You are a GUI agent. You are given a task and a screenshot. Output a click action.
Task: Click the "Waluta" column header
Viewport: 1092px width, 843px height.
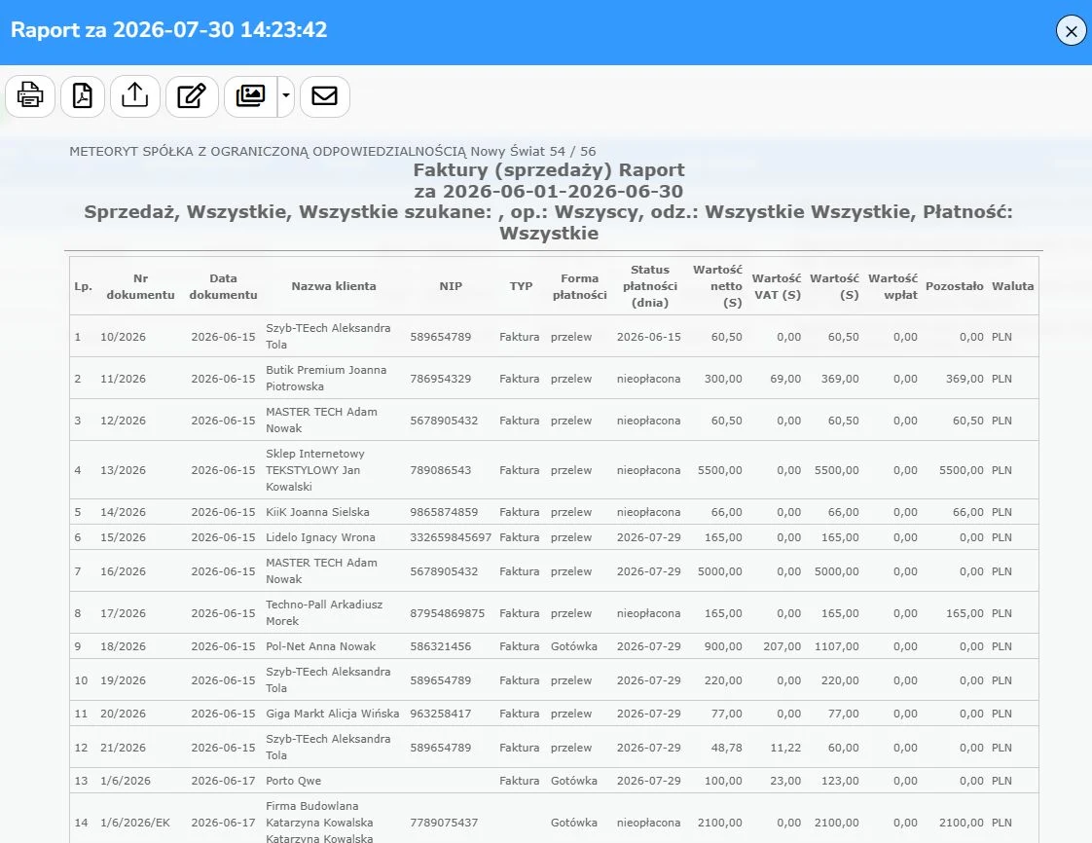(x=1012, y=286)
